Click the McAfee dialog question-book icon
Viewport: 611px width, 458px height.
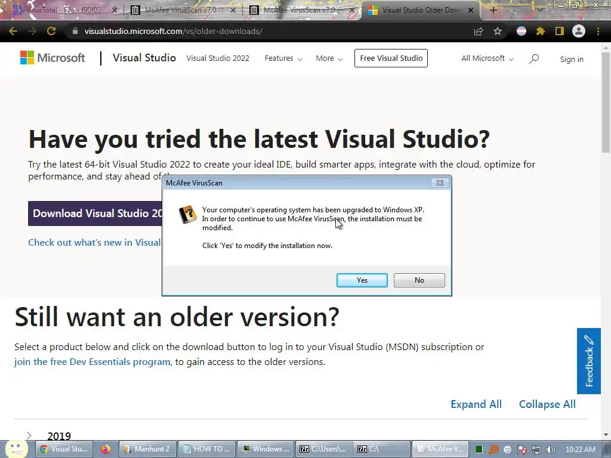pos(187,214)
